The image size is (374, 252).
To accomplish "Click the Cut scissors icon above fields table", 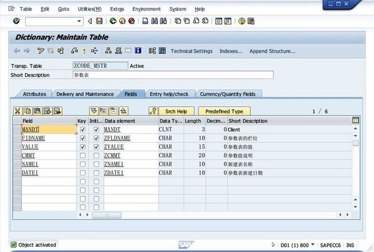I will (x=18, y=111).
